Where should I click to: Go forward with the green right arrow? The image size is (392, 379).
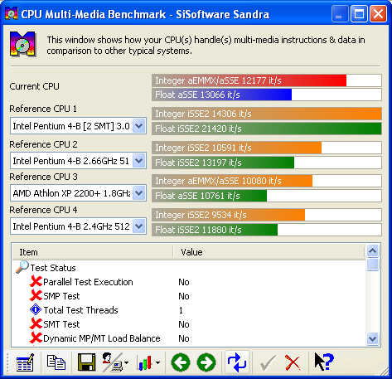[206, 362]
